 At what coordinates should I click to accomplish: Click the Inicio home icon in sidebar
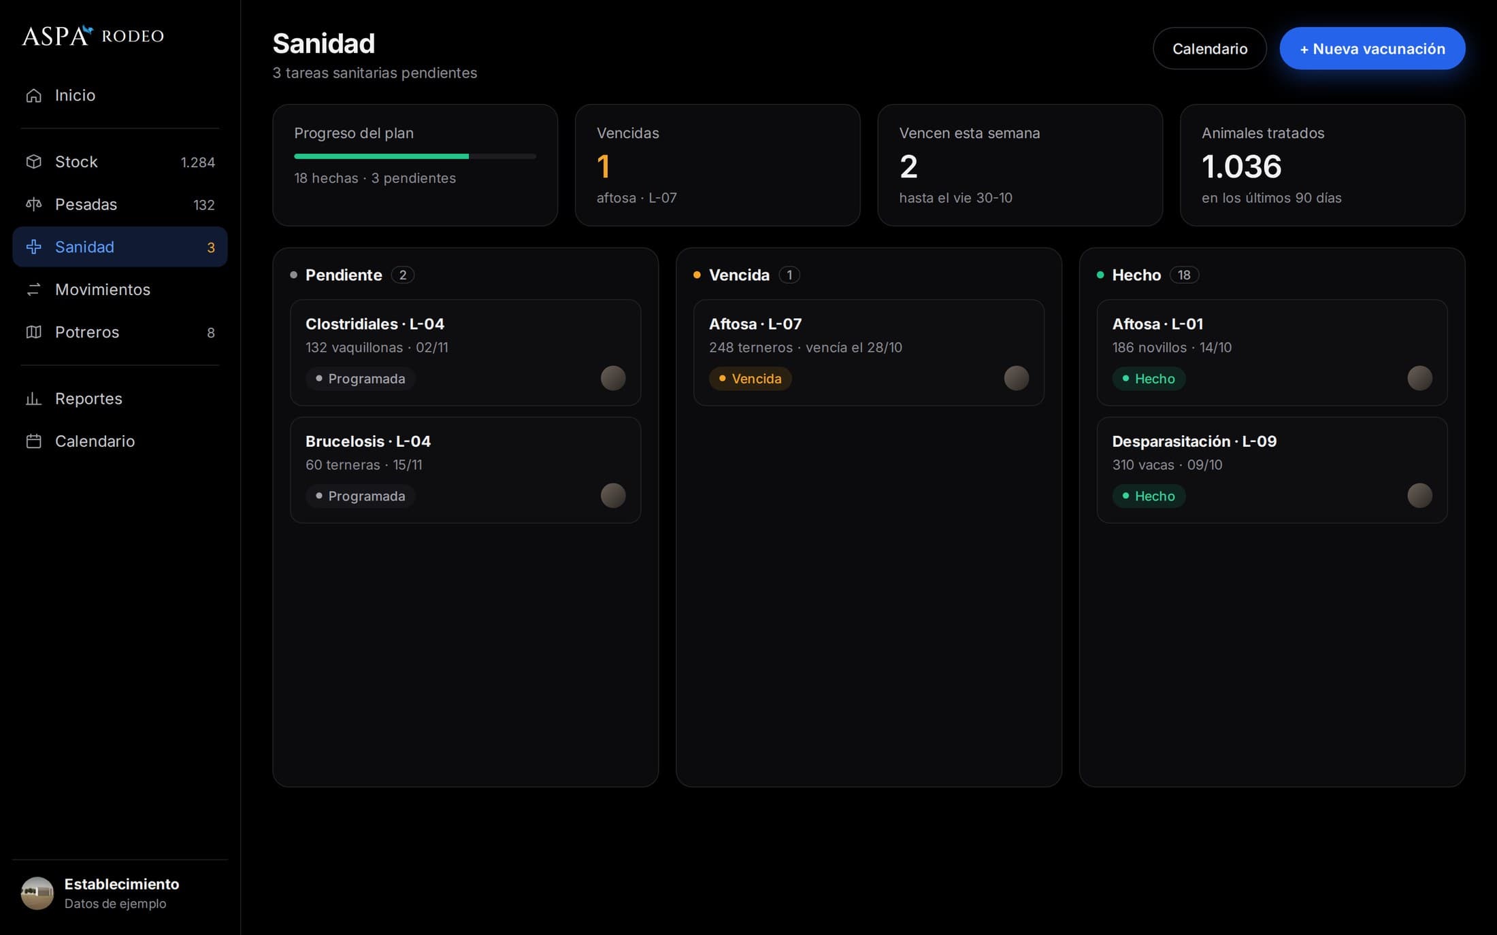pyautogui.click(x=33, y=95)
